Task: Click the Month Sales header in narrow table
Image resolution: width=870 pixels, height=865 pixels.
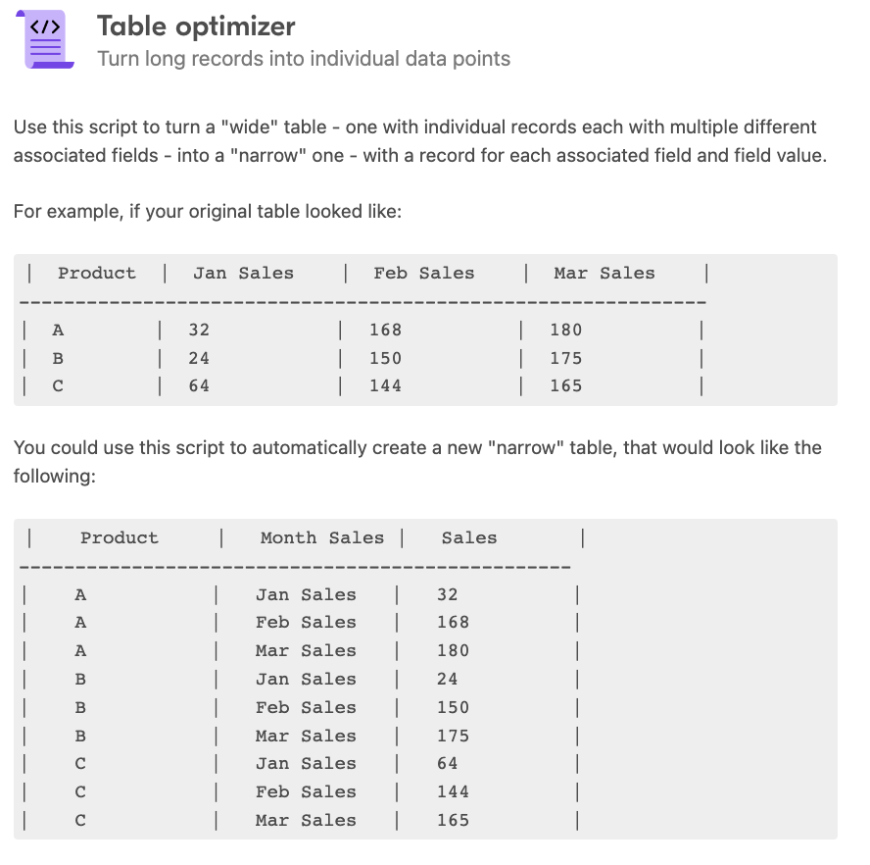Action: point(322,537)
